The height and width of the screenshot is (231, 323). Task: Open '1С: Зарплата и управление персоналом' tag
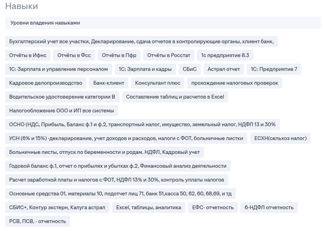(59, 69)
